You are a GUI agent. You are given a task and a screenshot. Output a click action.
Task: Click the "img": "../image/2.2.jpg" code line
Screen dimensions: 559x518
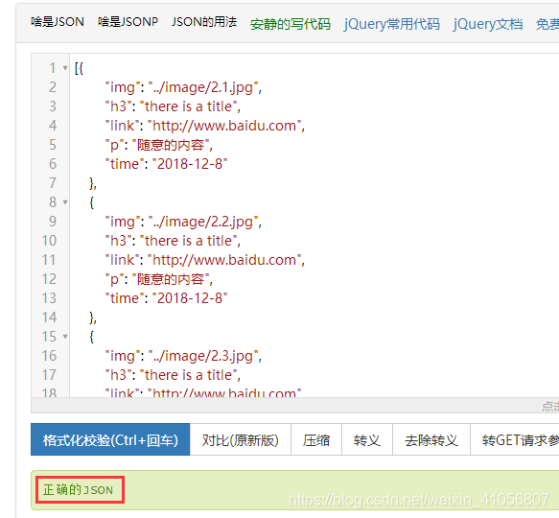pyautogui.click(x=183, y=222)
